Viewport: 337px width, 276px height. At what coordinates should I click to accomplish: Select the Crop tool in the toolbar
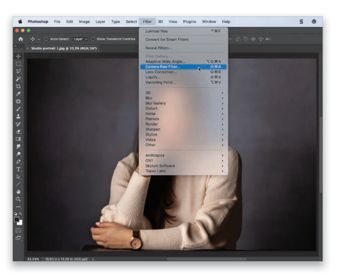pos(18,86)
